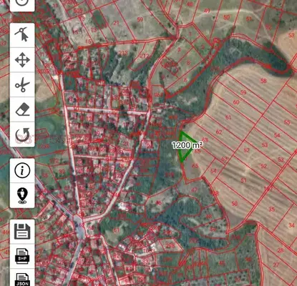Undo last action with curved arrow
The image size is (297, 286).
(22, 134)
